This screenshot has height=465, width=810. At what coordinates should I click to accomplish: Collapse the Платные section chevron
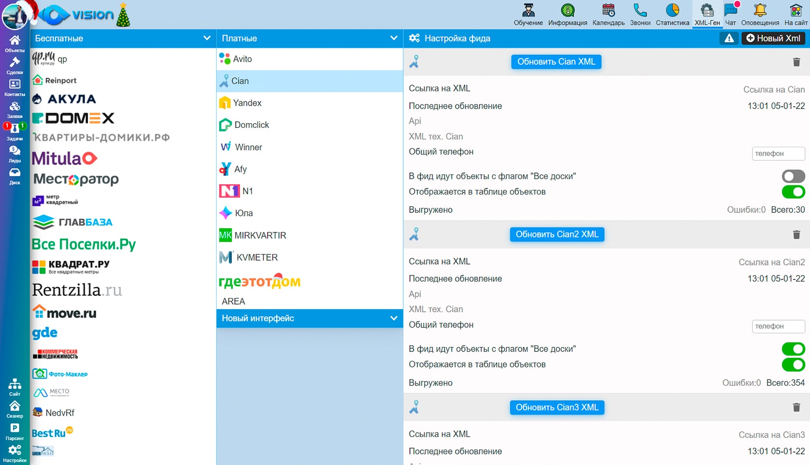point(394,38)
